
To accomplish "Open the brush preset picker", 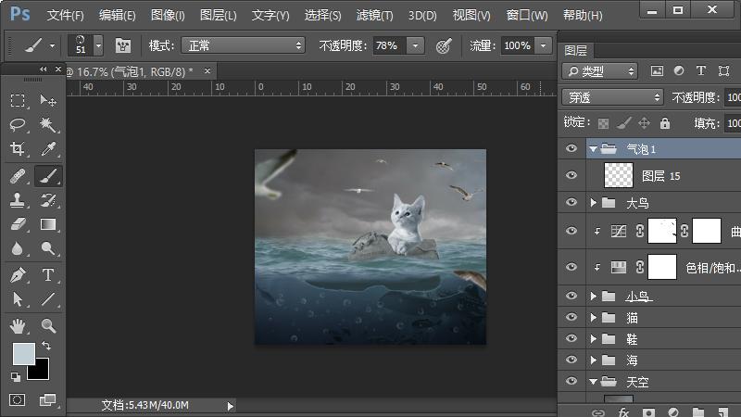I will coord(98,45).
